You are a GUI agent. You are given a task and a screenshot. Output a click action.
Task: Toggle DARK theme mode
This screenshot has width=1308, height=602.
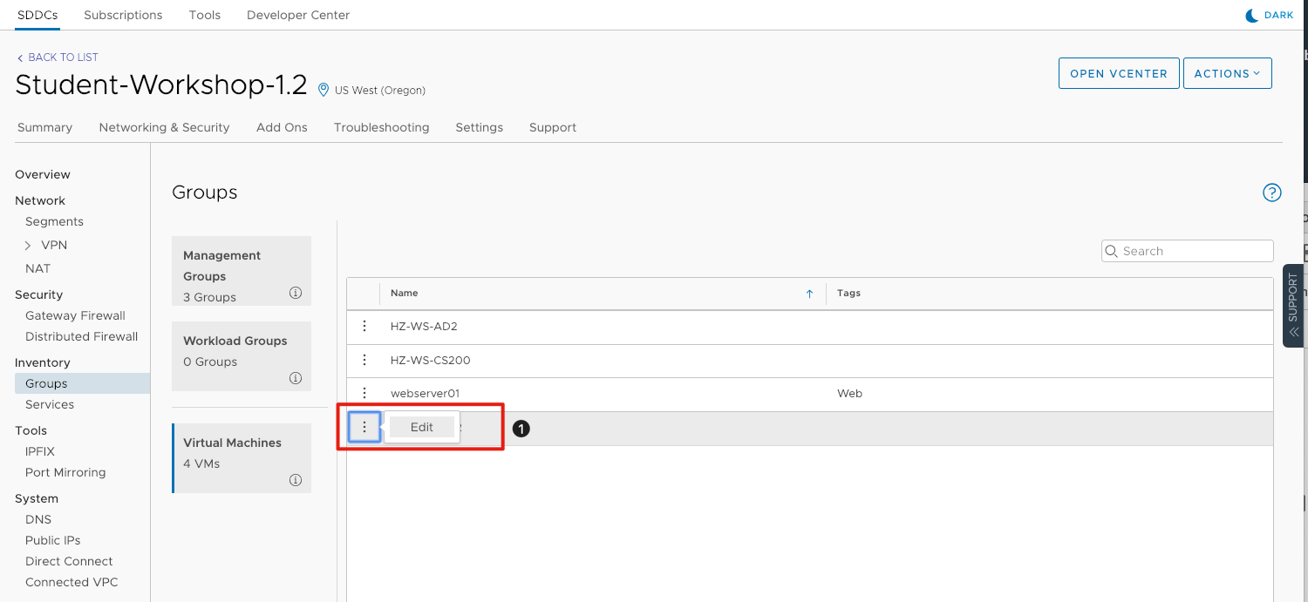[1269, 15]
